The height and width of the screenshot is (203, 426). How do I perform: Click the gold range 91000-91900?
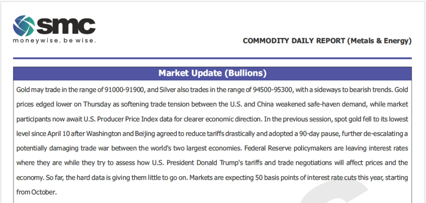[124, 90]
